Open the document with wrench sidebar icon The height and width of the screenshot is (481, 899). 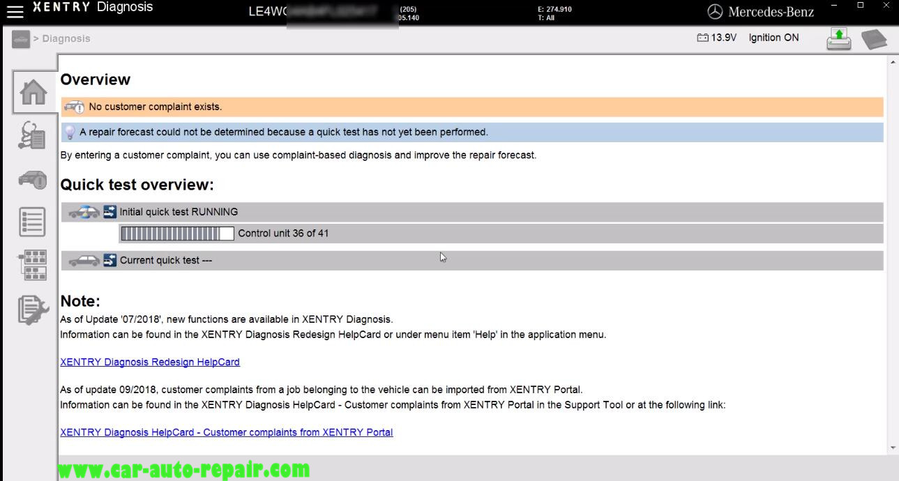coord(33,310)
